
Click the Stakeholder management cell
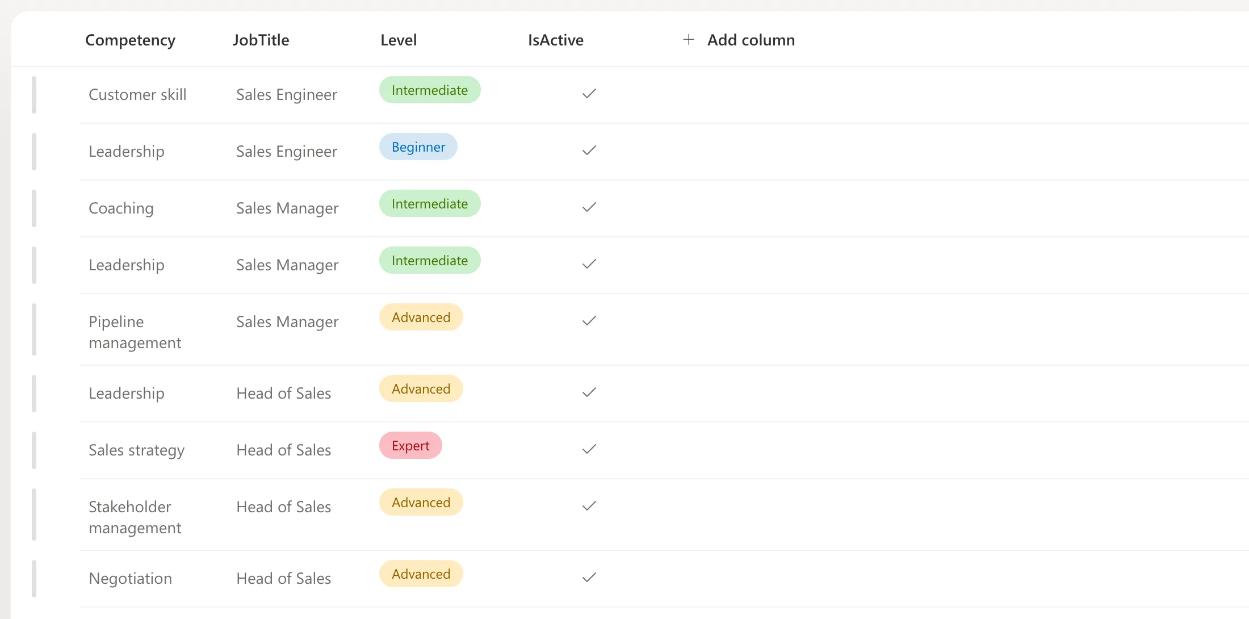click(135, 517)
